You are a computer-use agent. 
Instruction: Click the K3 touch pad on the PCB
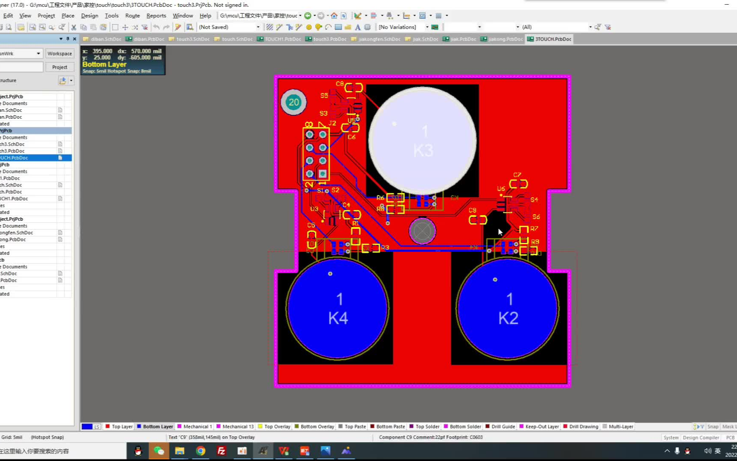coord(422,140)
